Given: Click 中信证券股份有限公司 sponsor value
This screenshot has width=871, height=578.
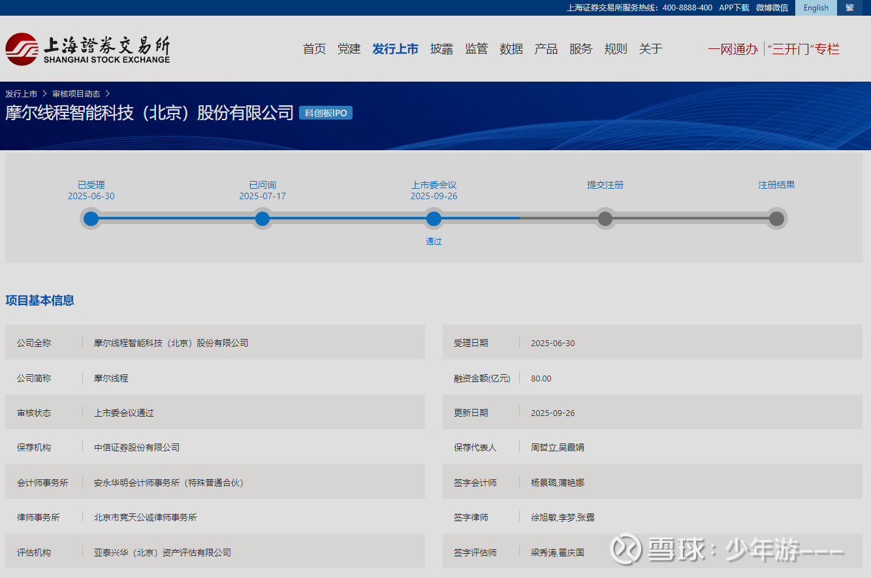Looking at the screenshot, I should (x=137, y=447).
